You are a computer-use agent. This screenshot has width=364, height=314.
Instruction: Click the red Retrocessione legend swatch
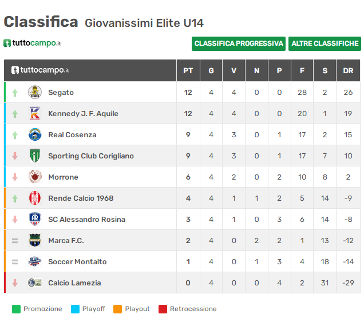pyautogui.click(x=163, y=309)
